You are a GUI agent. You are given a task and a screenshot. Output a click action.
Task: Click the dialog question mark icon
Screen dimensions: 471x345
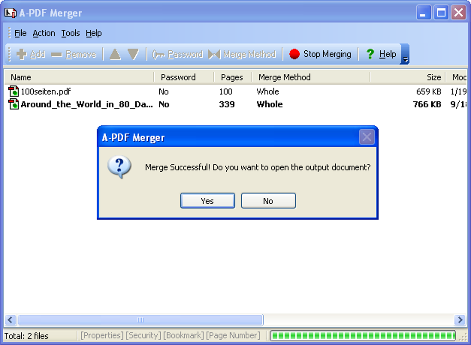coord(119,167)
